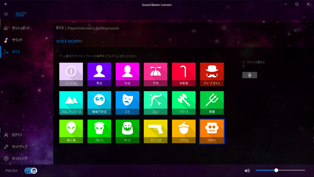Select the ドワーフ axe tile
Viewport: 314px width, 177px height.
pos(184,103)
